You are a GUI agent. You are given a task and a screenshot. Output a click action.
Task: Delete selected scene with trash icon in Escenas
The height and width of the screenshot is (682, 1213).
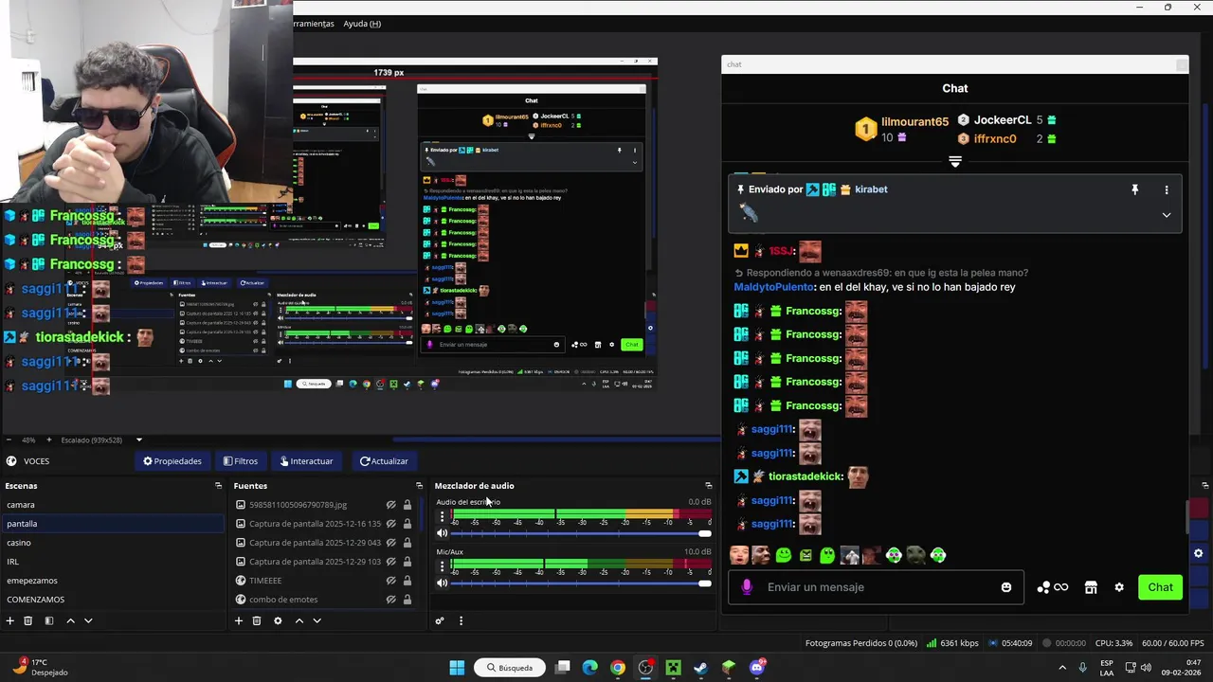[x=28, y=620]
